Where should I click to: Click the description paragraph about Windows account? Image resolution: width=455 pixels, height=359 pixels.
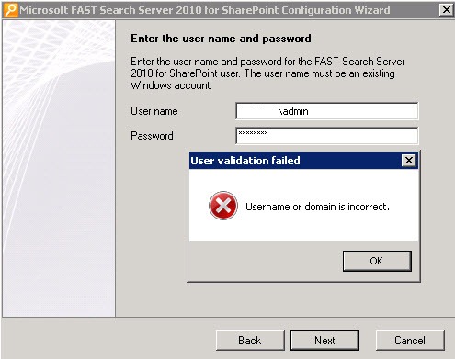(267, 73)
